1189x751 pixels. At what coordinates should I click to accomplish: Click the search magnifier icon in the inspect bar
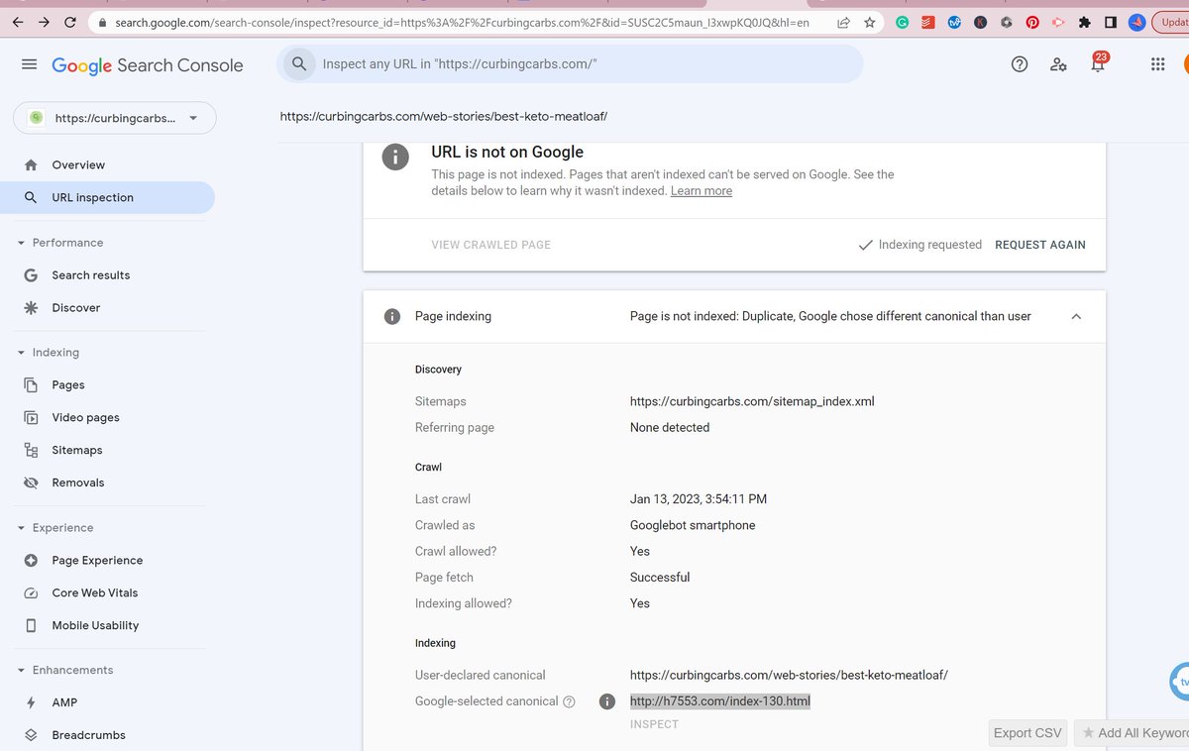tap(297, 64)
